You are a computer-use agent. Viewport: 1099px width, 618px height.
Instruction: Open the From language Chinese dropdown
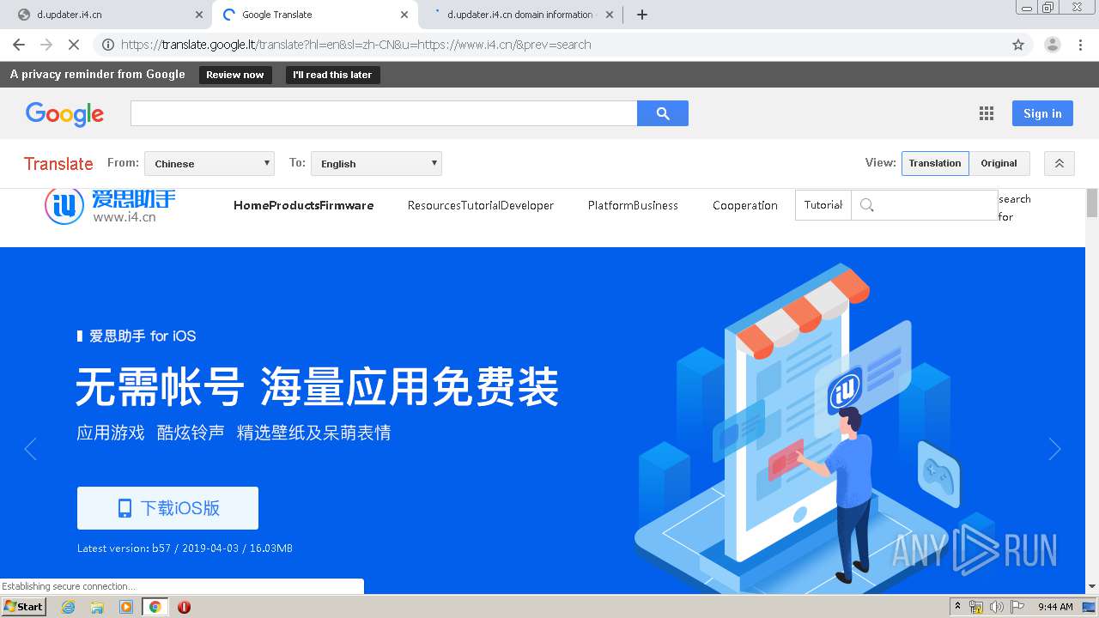tap(209, 163)
